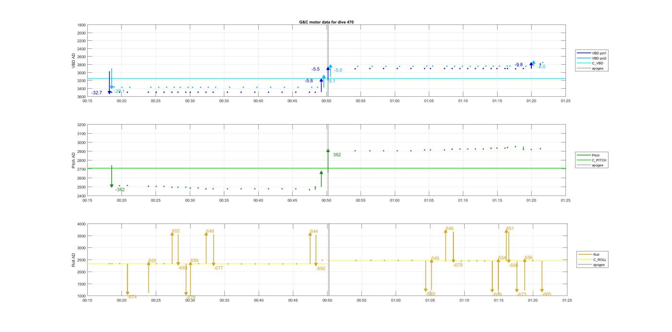
Task: Click the '-32.7' VBD data label
Action: click(96, 92)
